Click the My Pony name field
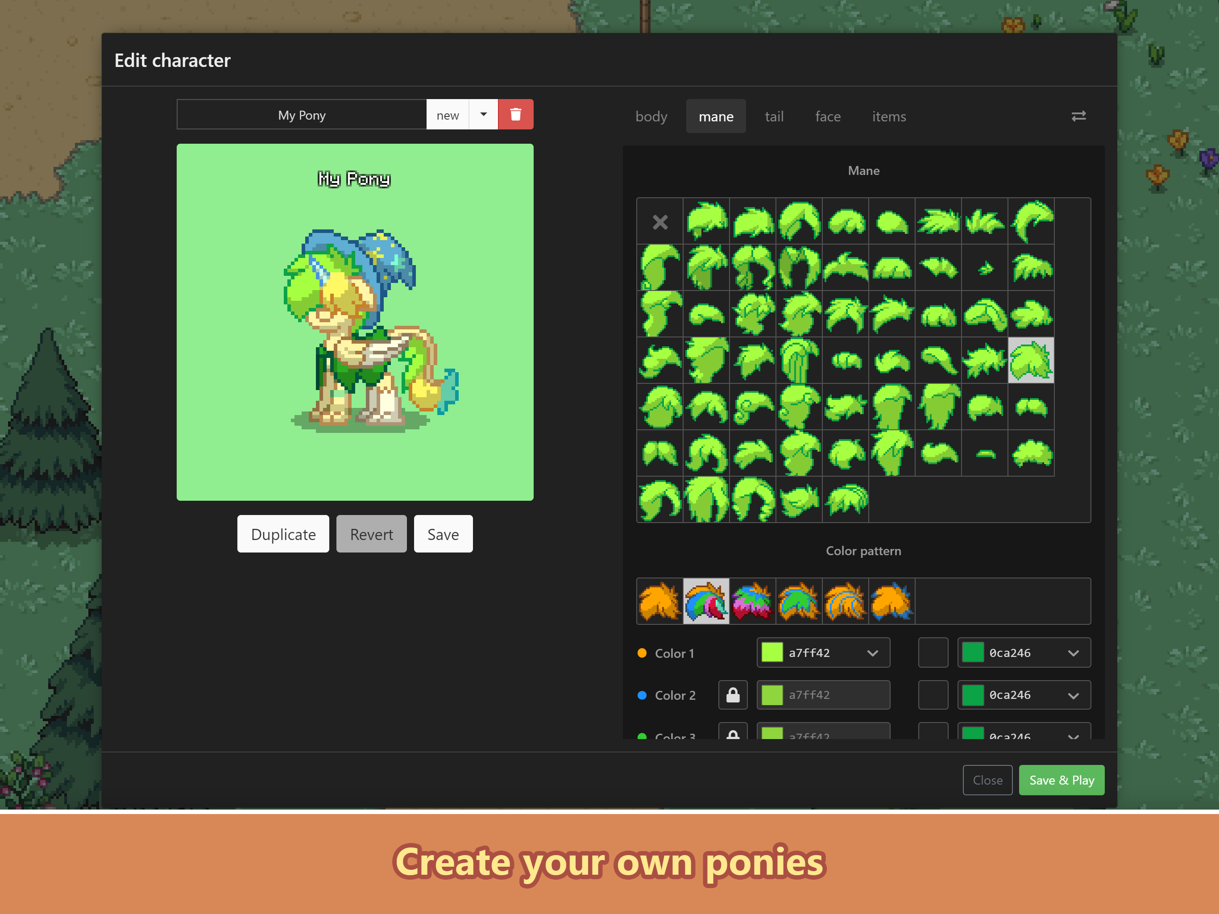The height and width of the screenshot is (914, 1219). [302, 115]
